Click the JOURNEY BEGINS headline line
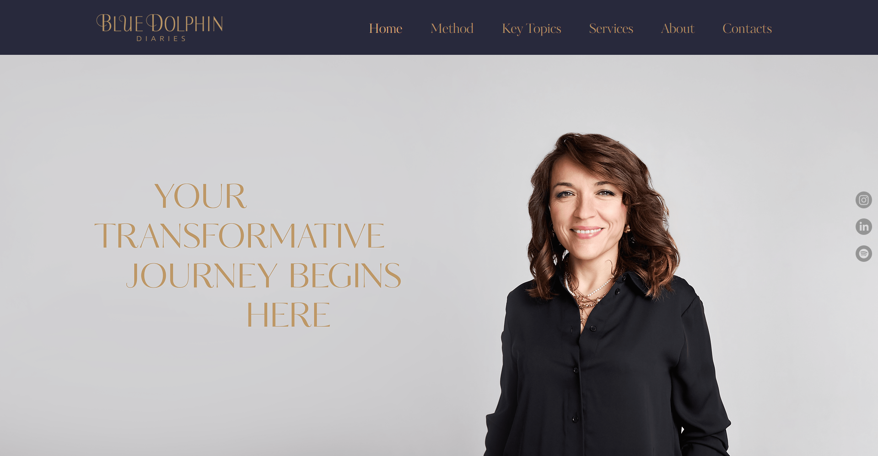 pos(264,276)
